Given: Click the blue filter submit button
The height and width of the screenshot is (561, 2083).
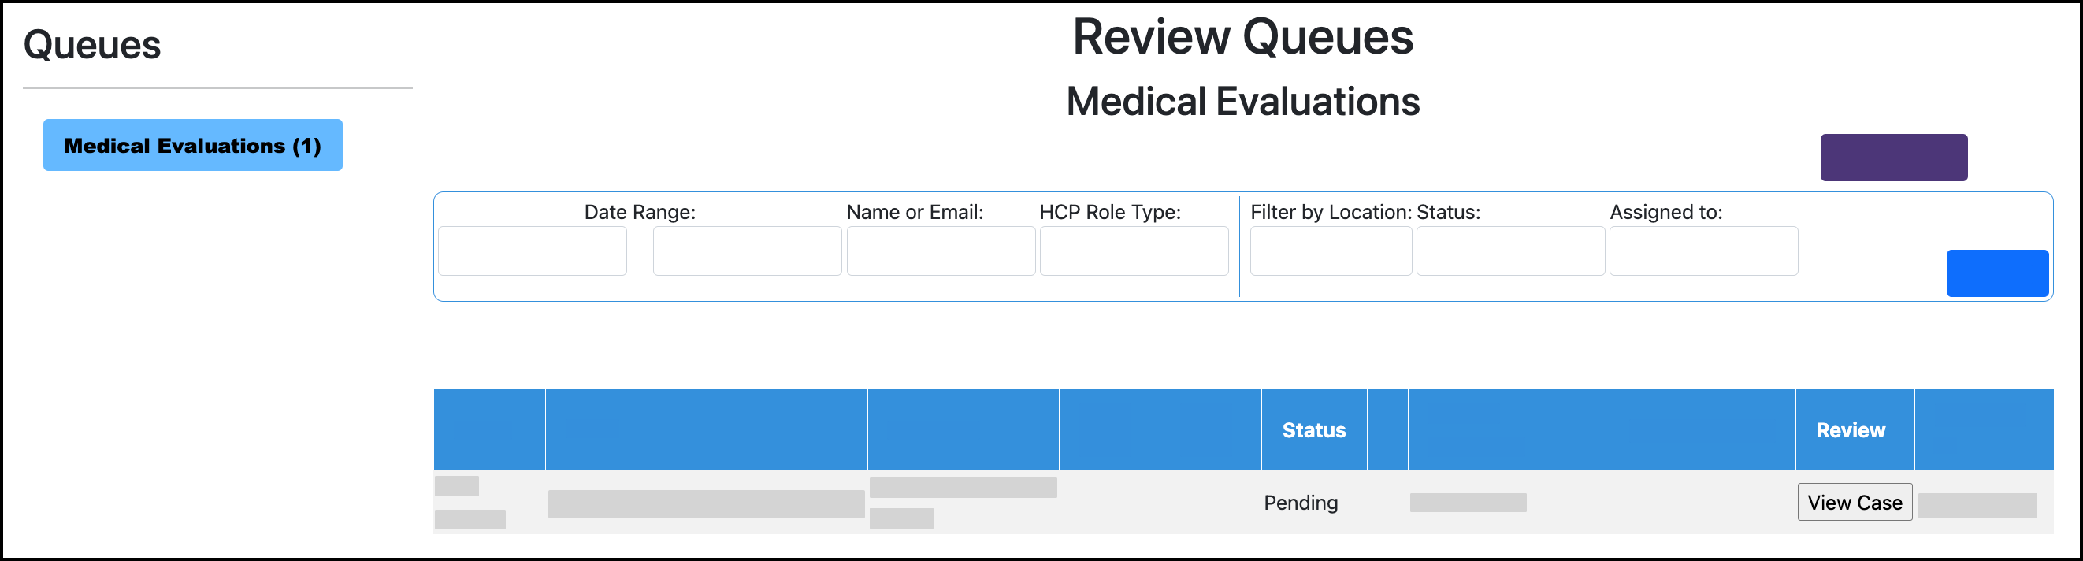Looking at the screenshot, I should (1996, 273).
